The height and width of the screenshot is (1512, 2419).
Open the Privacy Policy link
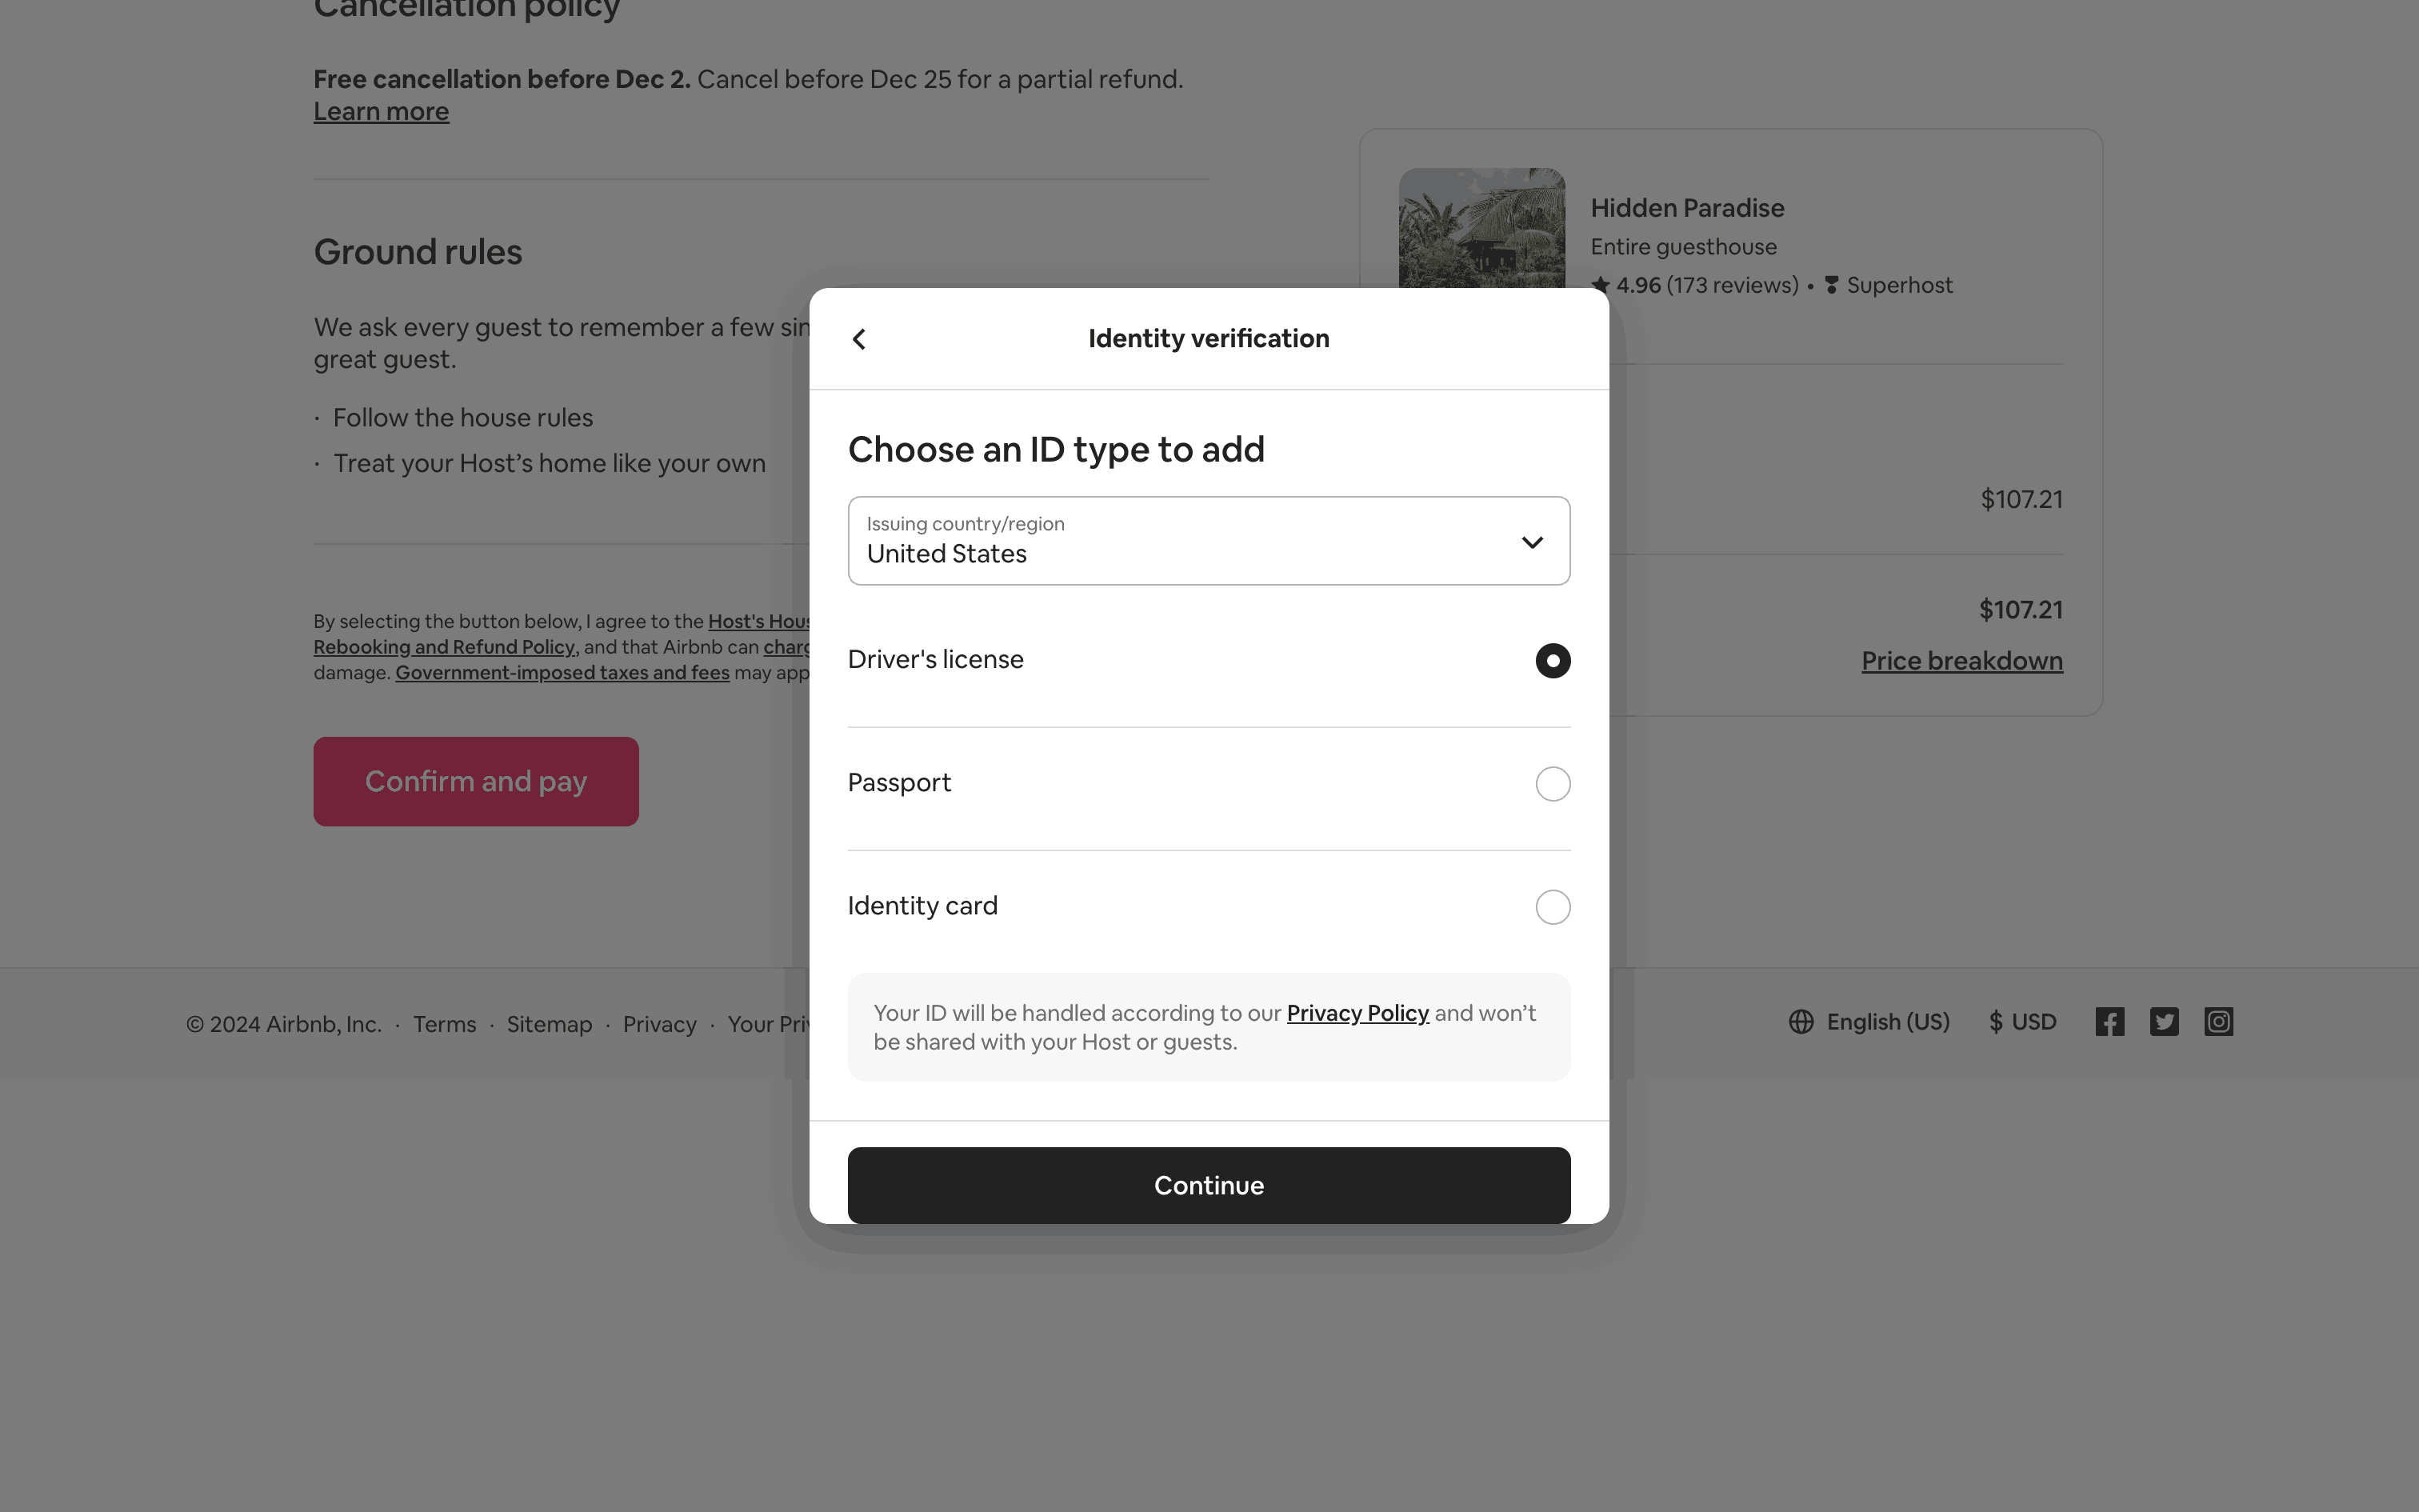(x=1357, y=1013)
